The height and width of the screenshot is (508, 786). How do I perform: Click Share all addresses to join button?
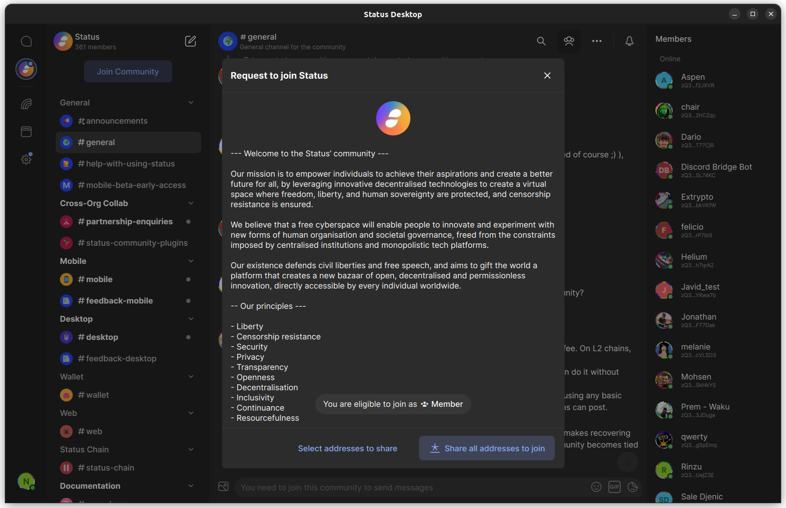pos(487,449)
